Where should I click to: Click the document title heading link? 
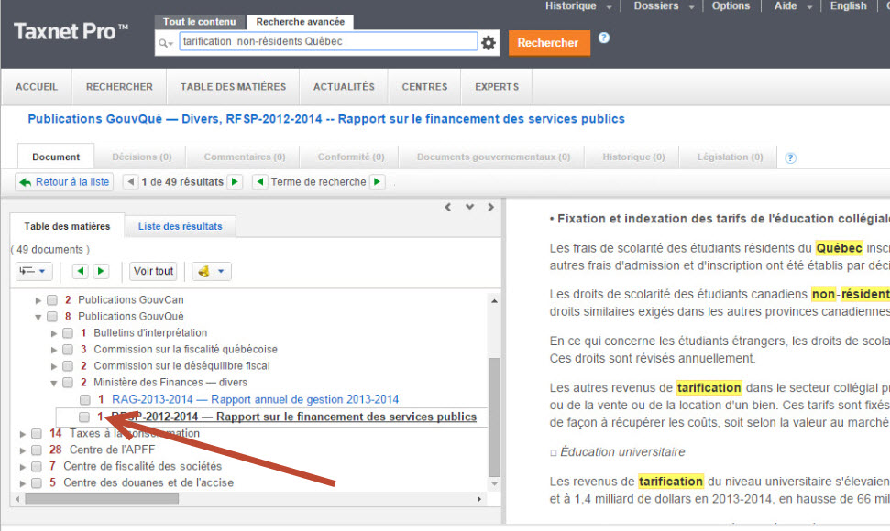(326, 119)
